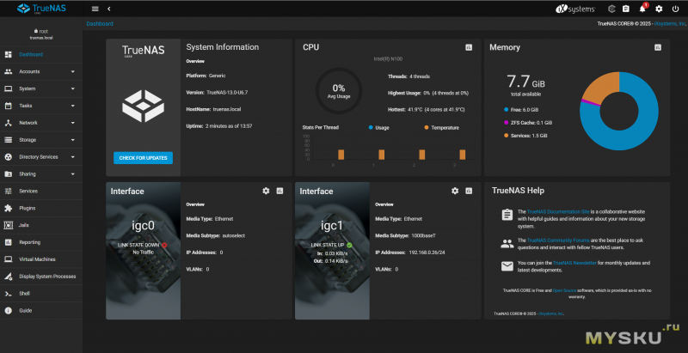Viewport: 688px width, 353px height.
Task: Click the CHECK FOR UPDATES button
Action: click(143, 158)
